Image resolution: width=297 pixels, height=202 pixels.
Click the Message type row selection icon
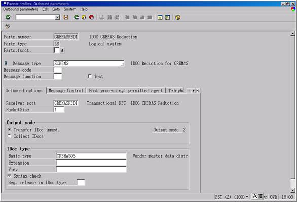6,63
